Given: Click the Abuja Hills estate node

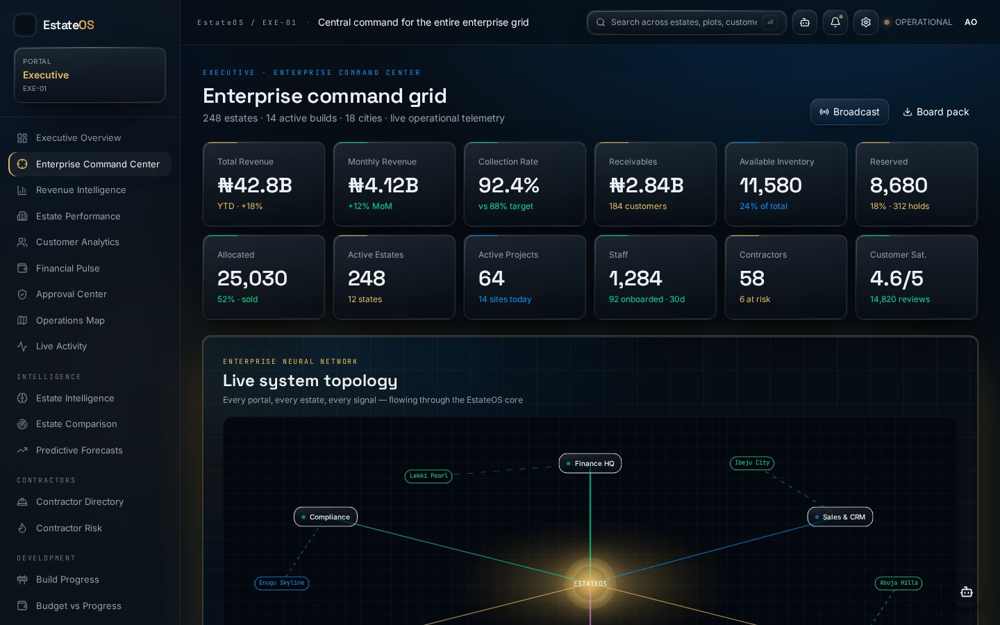Looking at the screenshot, I should coord(899,583).
